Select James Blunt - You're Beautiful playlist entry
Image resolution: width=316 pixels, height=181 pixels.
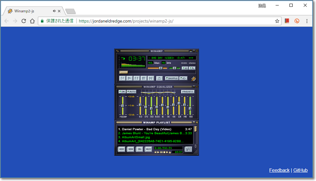pyautogui.click(x=155, y=133)
